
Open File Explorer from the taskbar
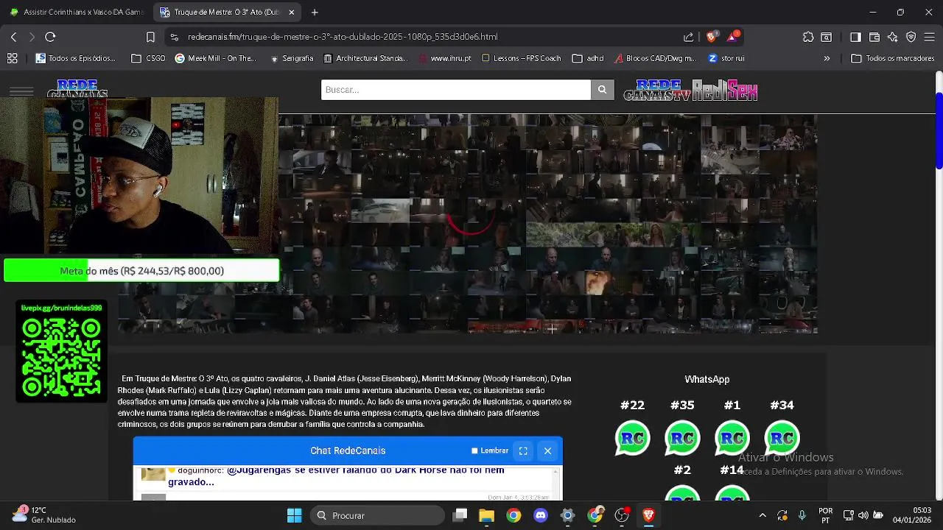pos(486,515)
